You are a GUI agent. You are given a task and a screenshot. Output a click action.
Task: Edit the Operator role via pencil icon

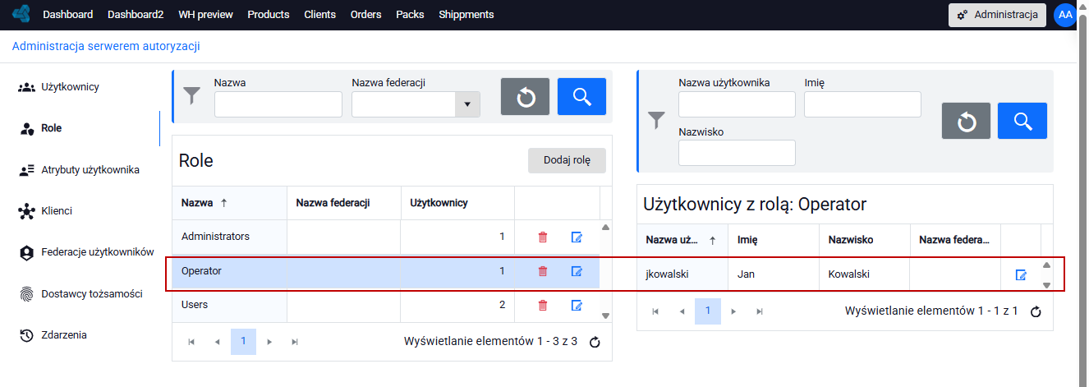(577, 270)
